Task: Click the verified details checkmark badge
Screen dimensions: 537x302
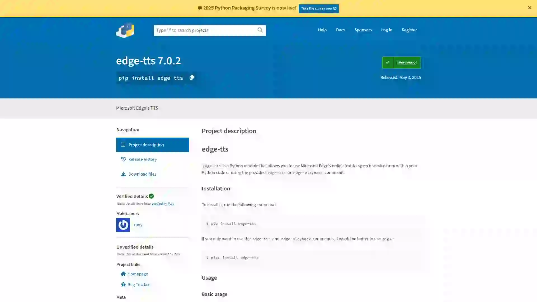Action: tap(151, 196)
